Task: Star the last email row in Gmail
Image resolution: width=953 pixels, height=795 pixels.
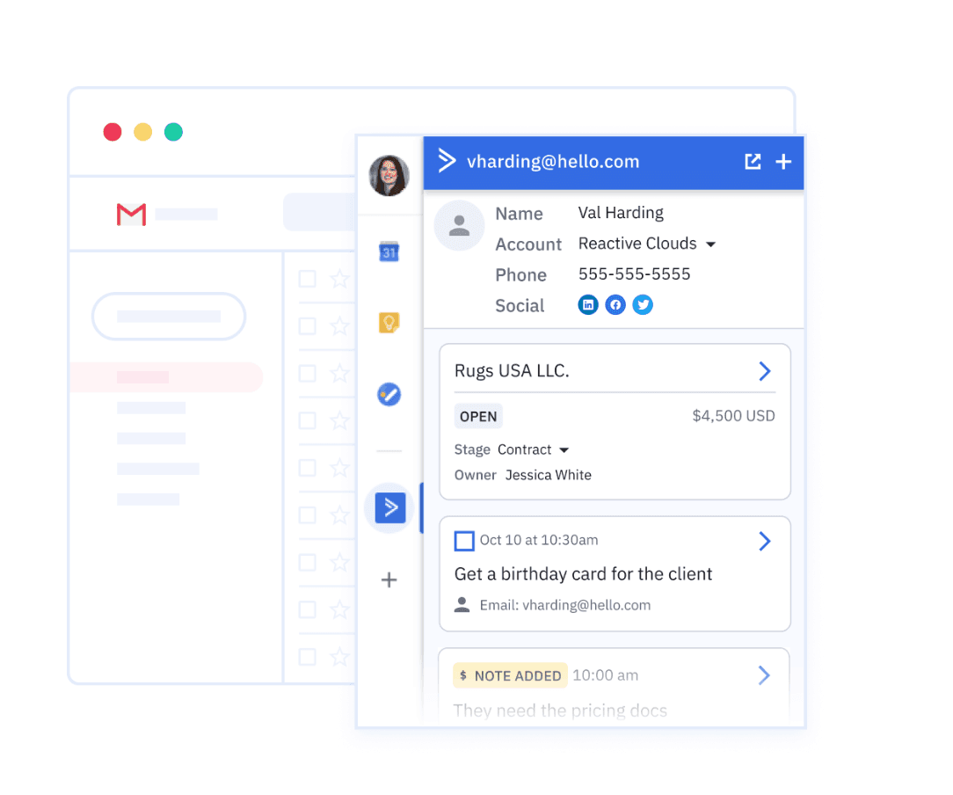Action: (339, 657)
